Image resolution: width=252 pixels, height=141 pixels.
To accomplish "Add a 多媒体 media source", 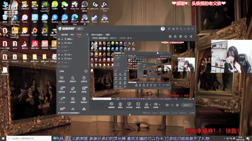I will 138,105.
